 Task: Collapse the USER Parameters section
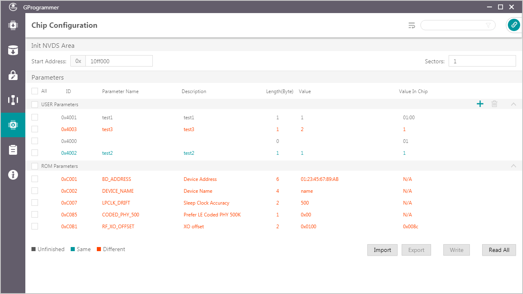click(514, 104)
